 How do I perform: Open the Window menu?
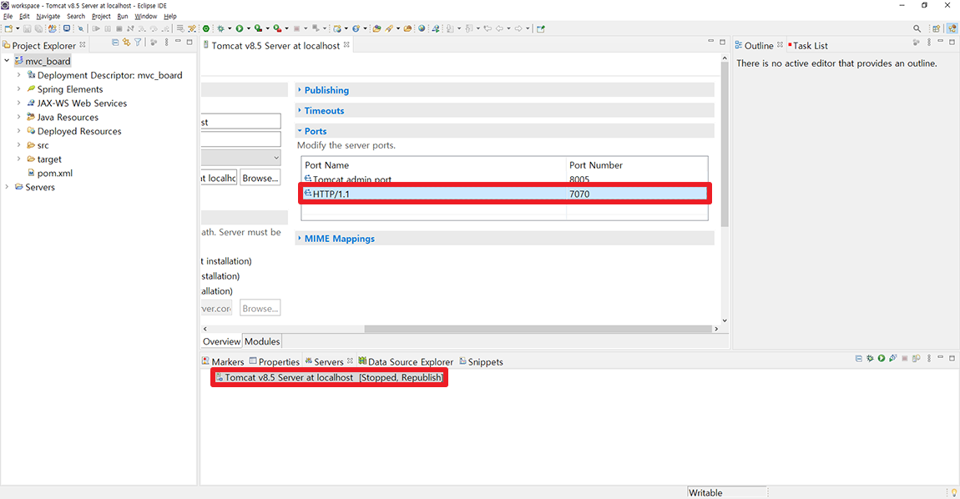coord(146,17)
